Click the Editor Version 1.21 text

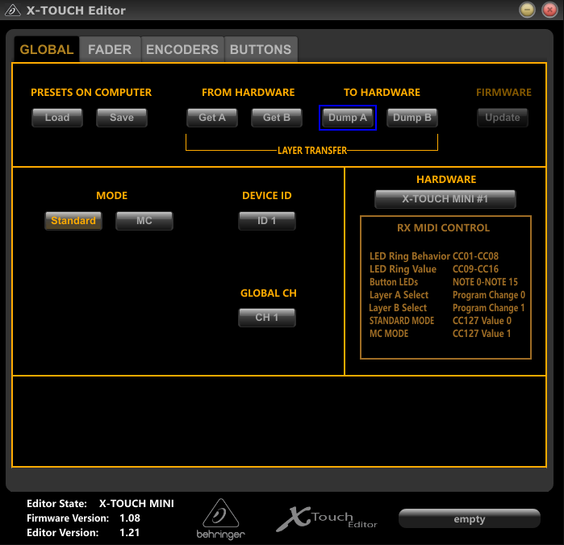coord(83,532)
